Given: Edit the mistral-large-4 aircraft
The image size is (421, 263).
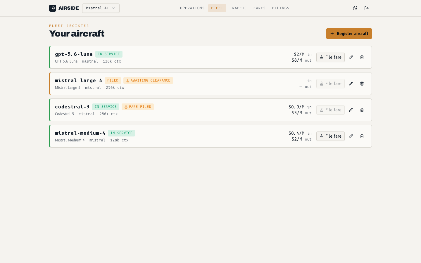Looking at the screenshot, I should point(351,84).
